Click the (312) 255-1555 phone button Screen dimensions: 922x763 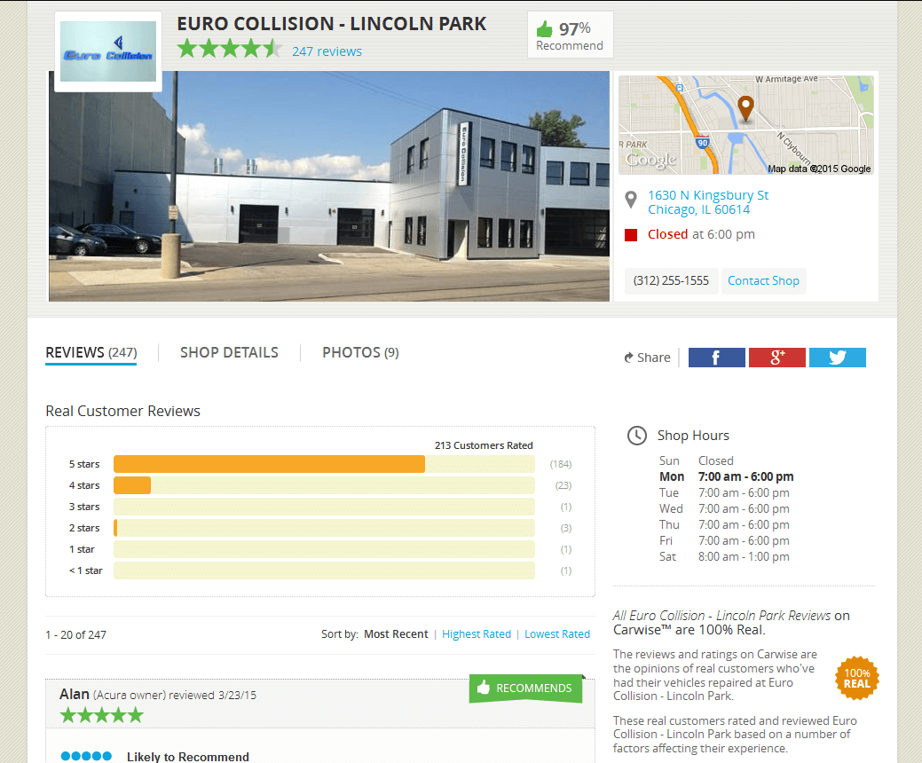point(671,281)
